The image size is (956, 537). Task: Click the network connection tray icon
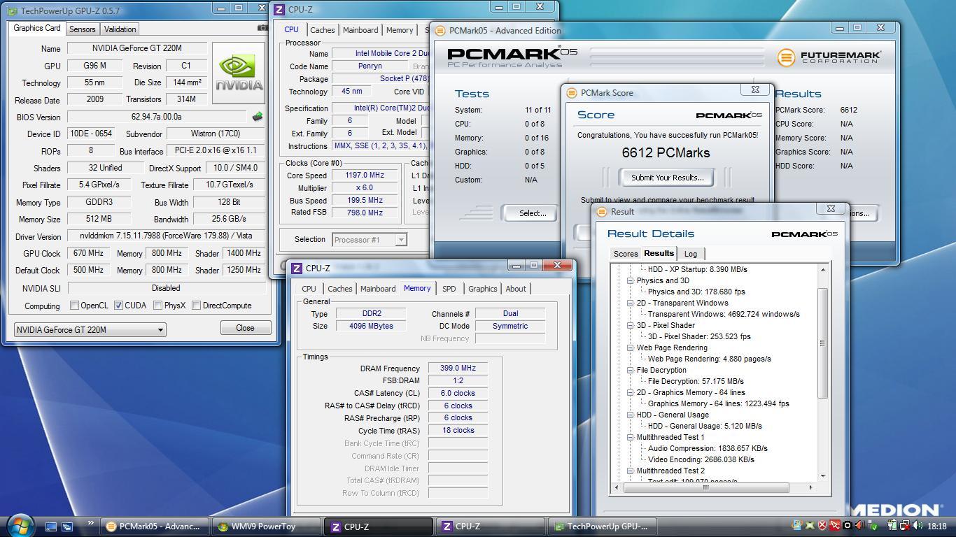pos(905,526)
